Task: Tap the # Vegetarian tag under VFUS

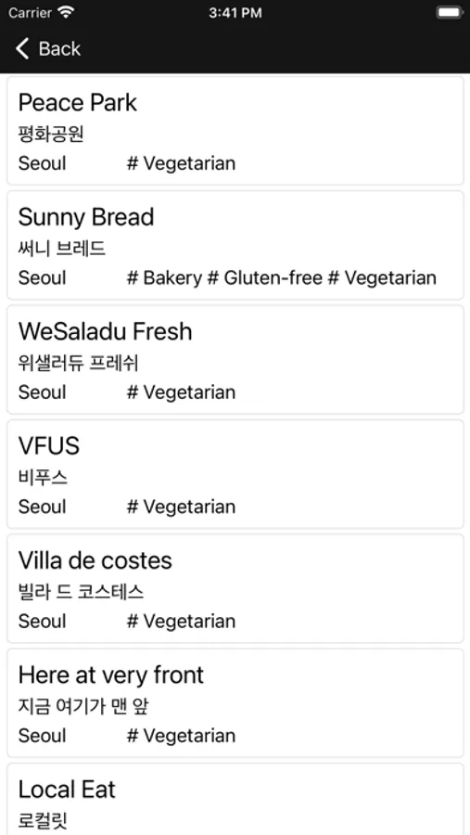Action: point(181,507)
